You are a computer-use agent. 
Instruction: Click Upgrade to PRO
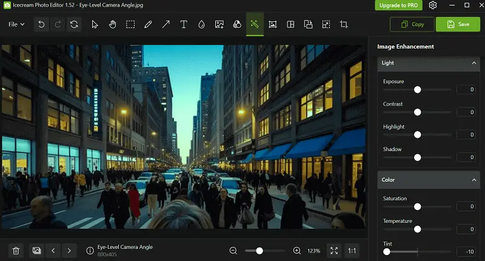[x=399, y=5]
